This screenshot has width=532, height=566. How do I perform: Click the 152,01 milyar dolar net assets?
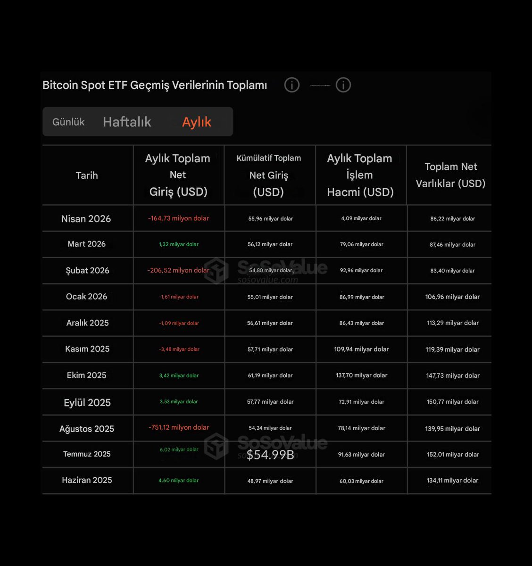[x=453, y=454]
